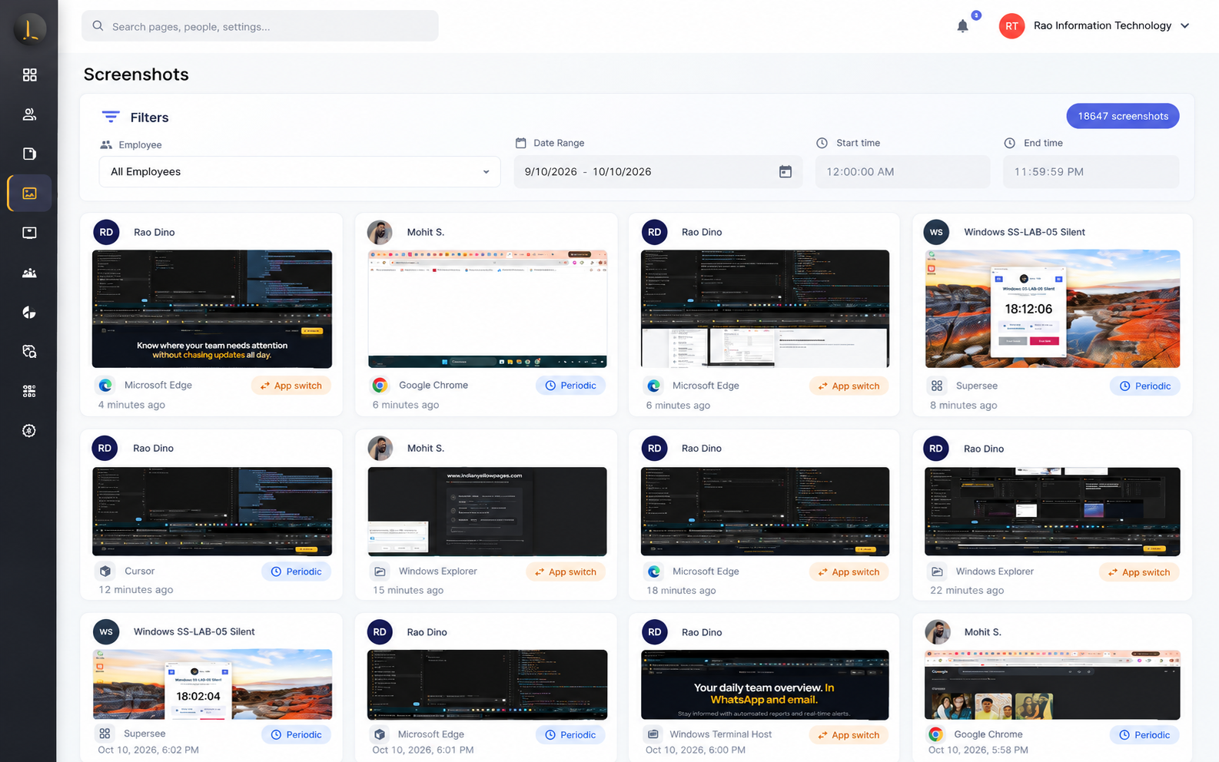Open Mohit S.'s Google Chrome thumbnail from 6 minutes ago
1219x762 pixels.
487,309
